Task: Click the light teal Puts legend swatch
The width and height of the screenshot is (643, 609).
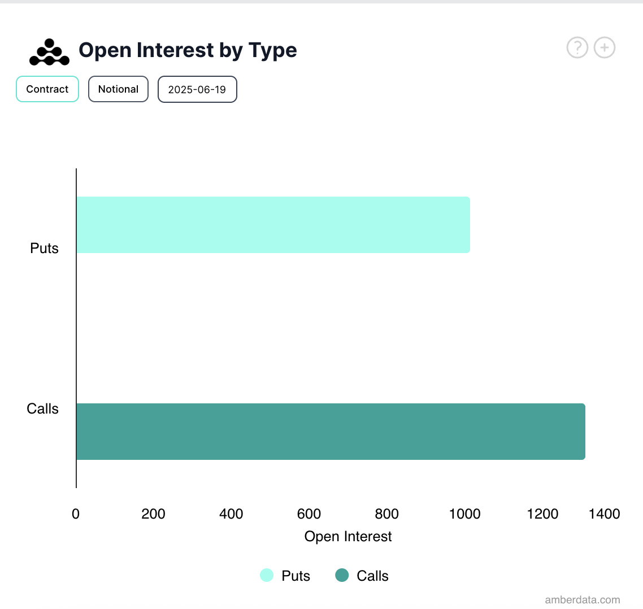Action: pos(266,576)
